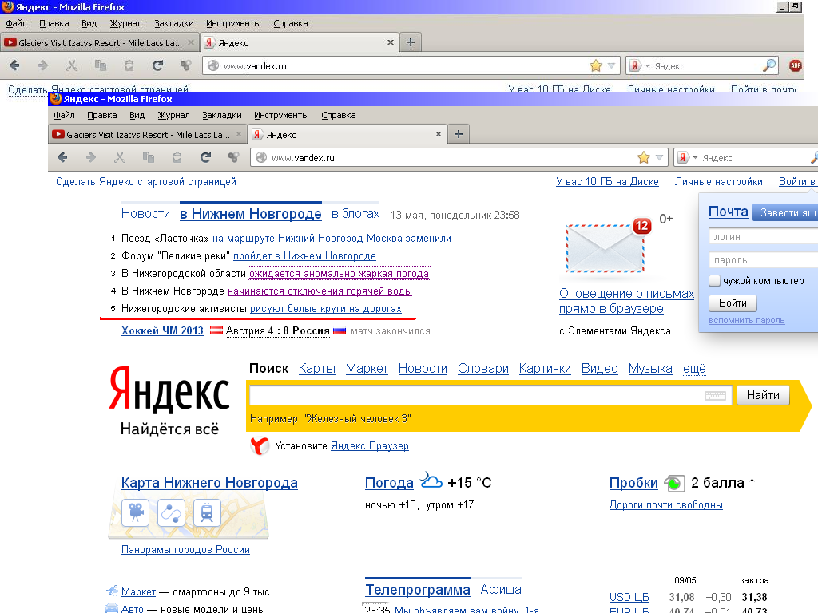The height and width of the screenshot is (613, 818).
Task: Click Paste clipboard icon in front window toolbar
Action: pyautogui.click(x=177, y=157)
